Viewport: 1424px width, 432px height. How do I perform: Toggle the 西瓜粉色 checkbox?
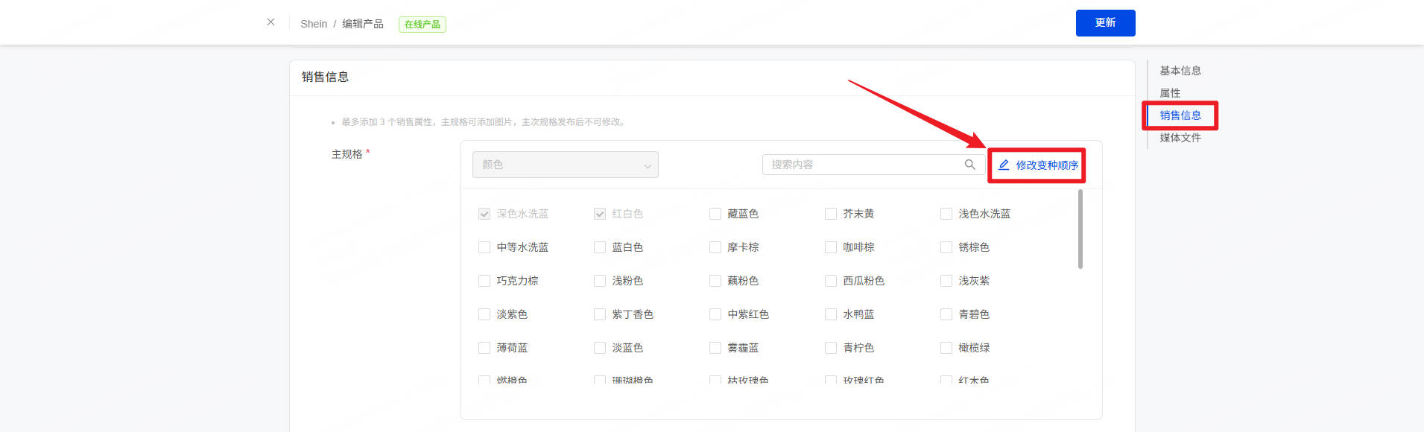pos(831,281)
